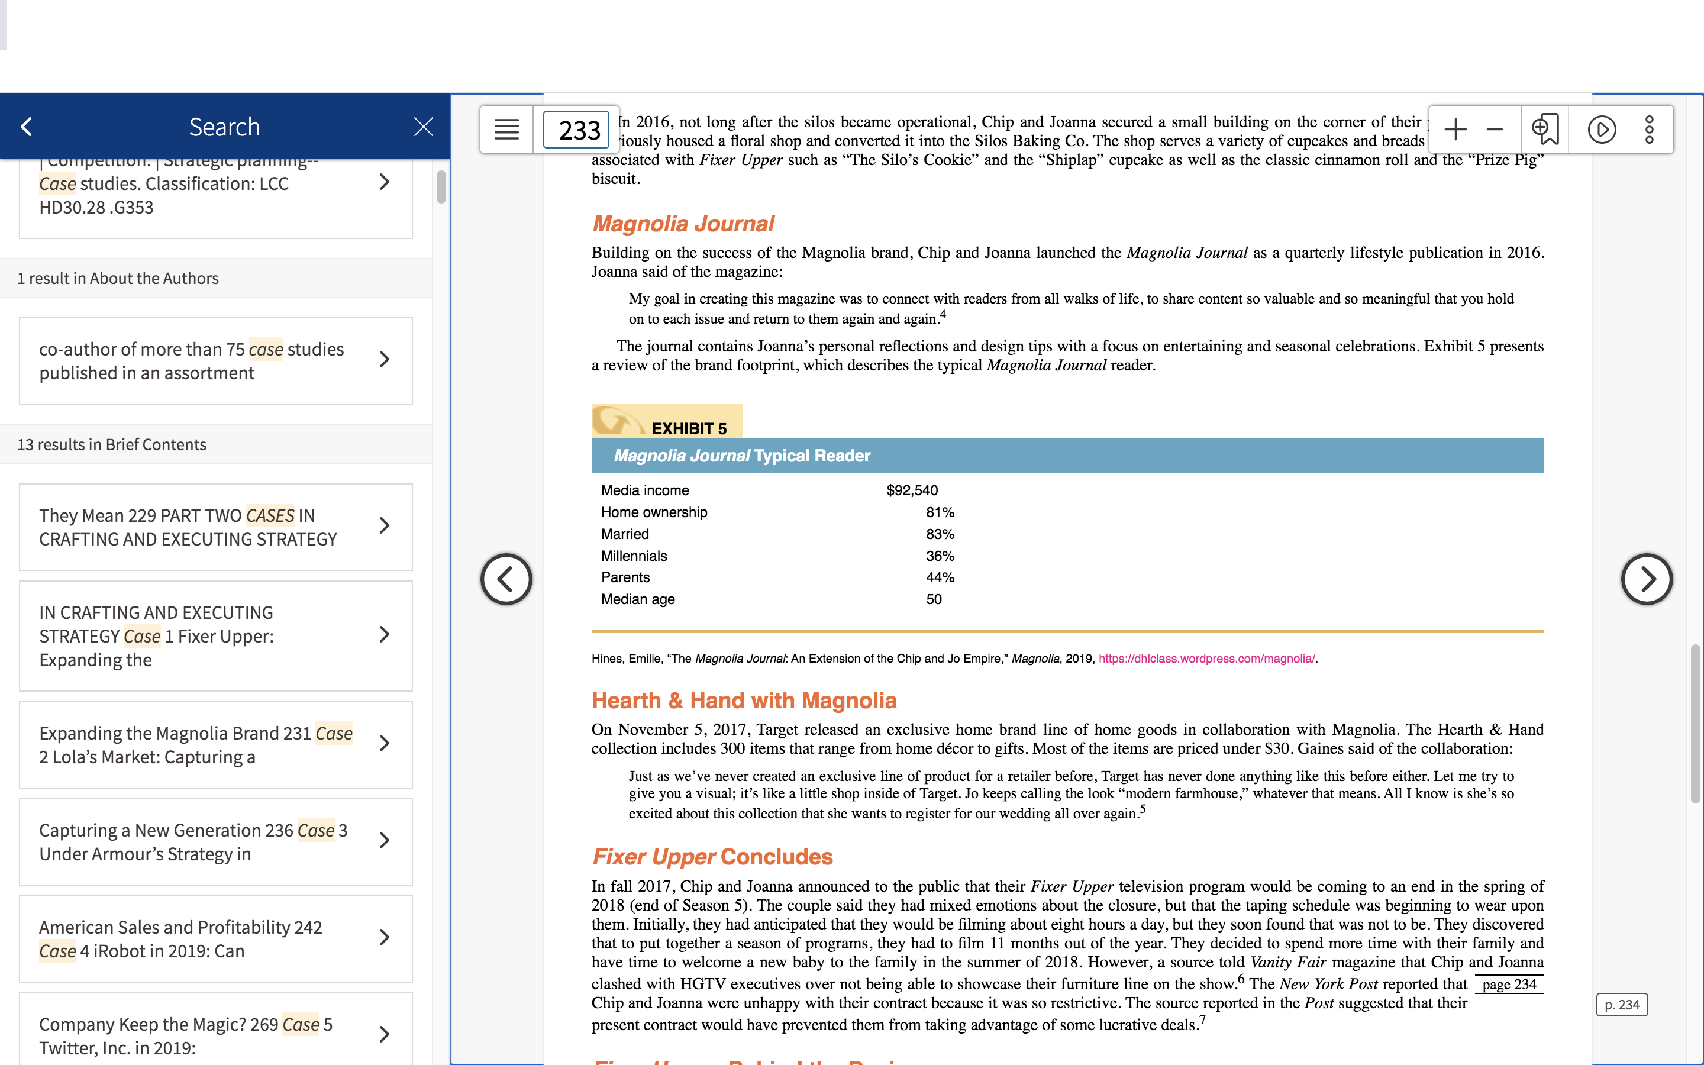
Task: Select the 'Millennials' table row label
Action: [634, 556]
